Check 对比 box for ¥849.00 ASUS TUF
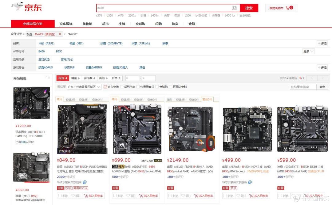The width and height of the screenshot is (332, 205). 60,196
